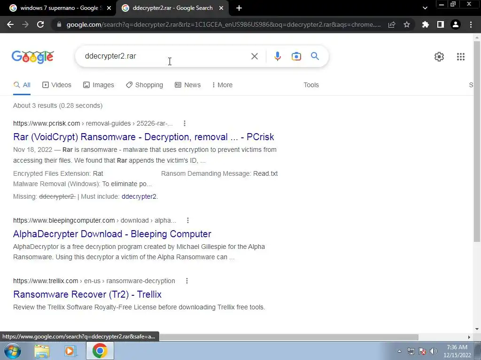The height and width of the screenshot is (360, 481).
Task: Expand the More search filters
Action: coord(222,85)
